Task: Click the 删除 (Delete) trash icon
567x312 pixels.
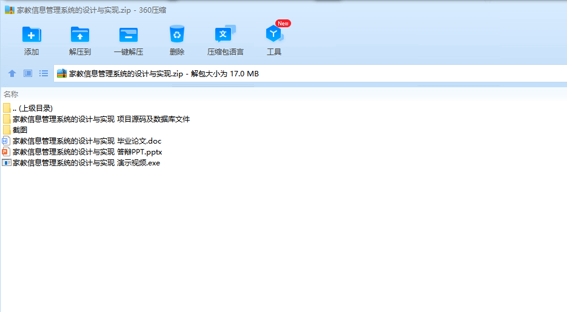Action: (x=177, y=34)
